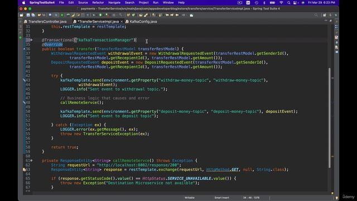This screenshot has width=357, height=201.
Task: Click the Next Annotation down-arrow icon
Action: (x=154, y=15)
